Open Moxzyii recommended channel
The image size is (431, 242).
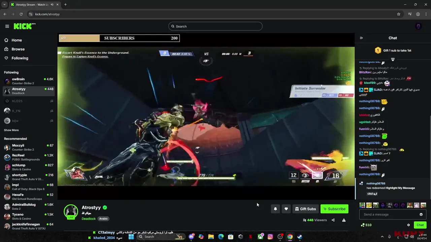[29, 148]
